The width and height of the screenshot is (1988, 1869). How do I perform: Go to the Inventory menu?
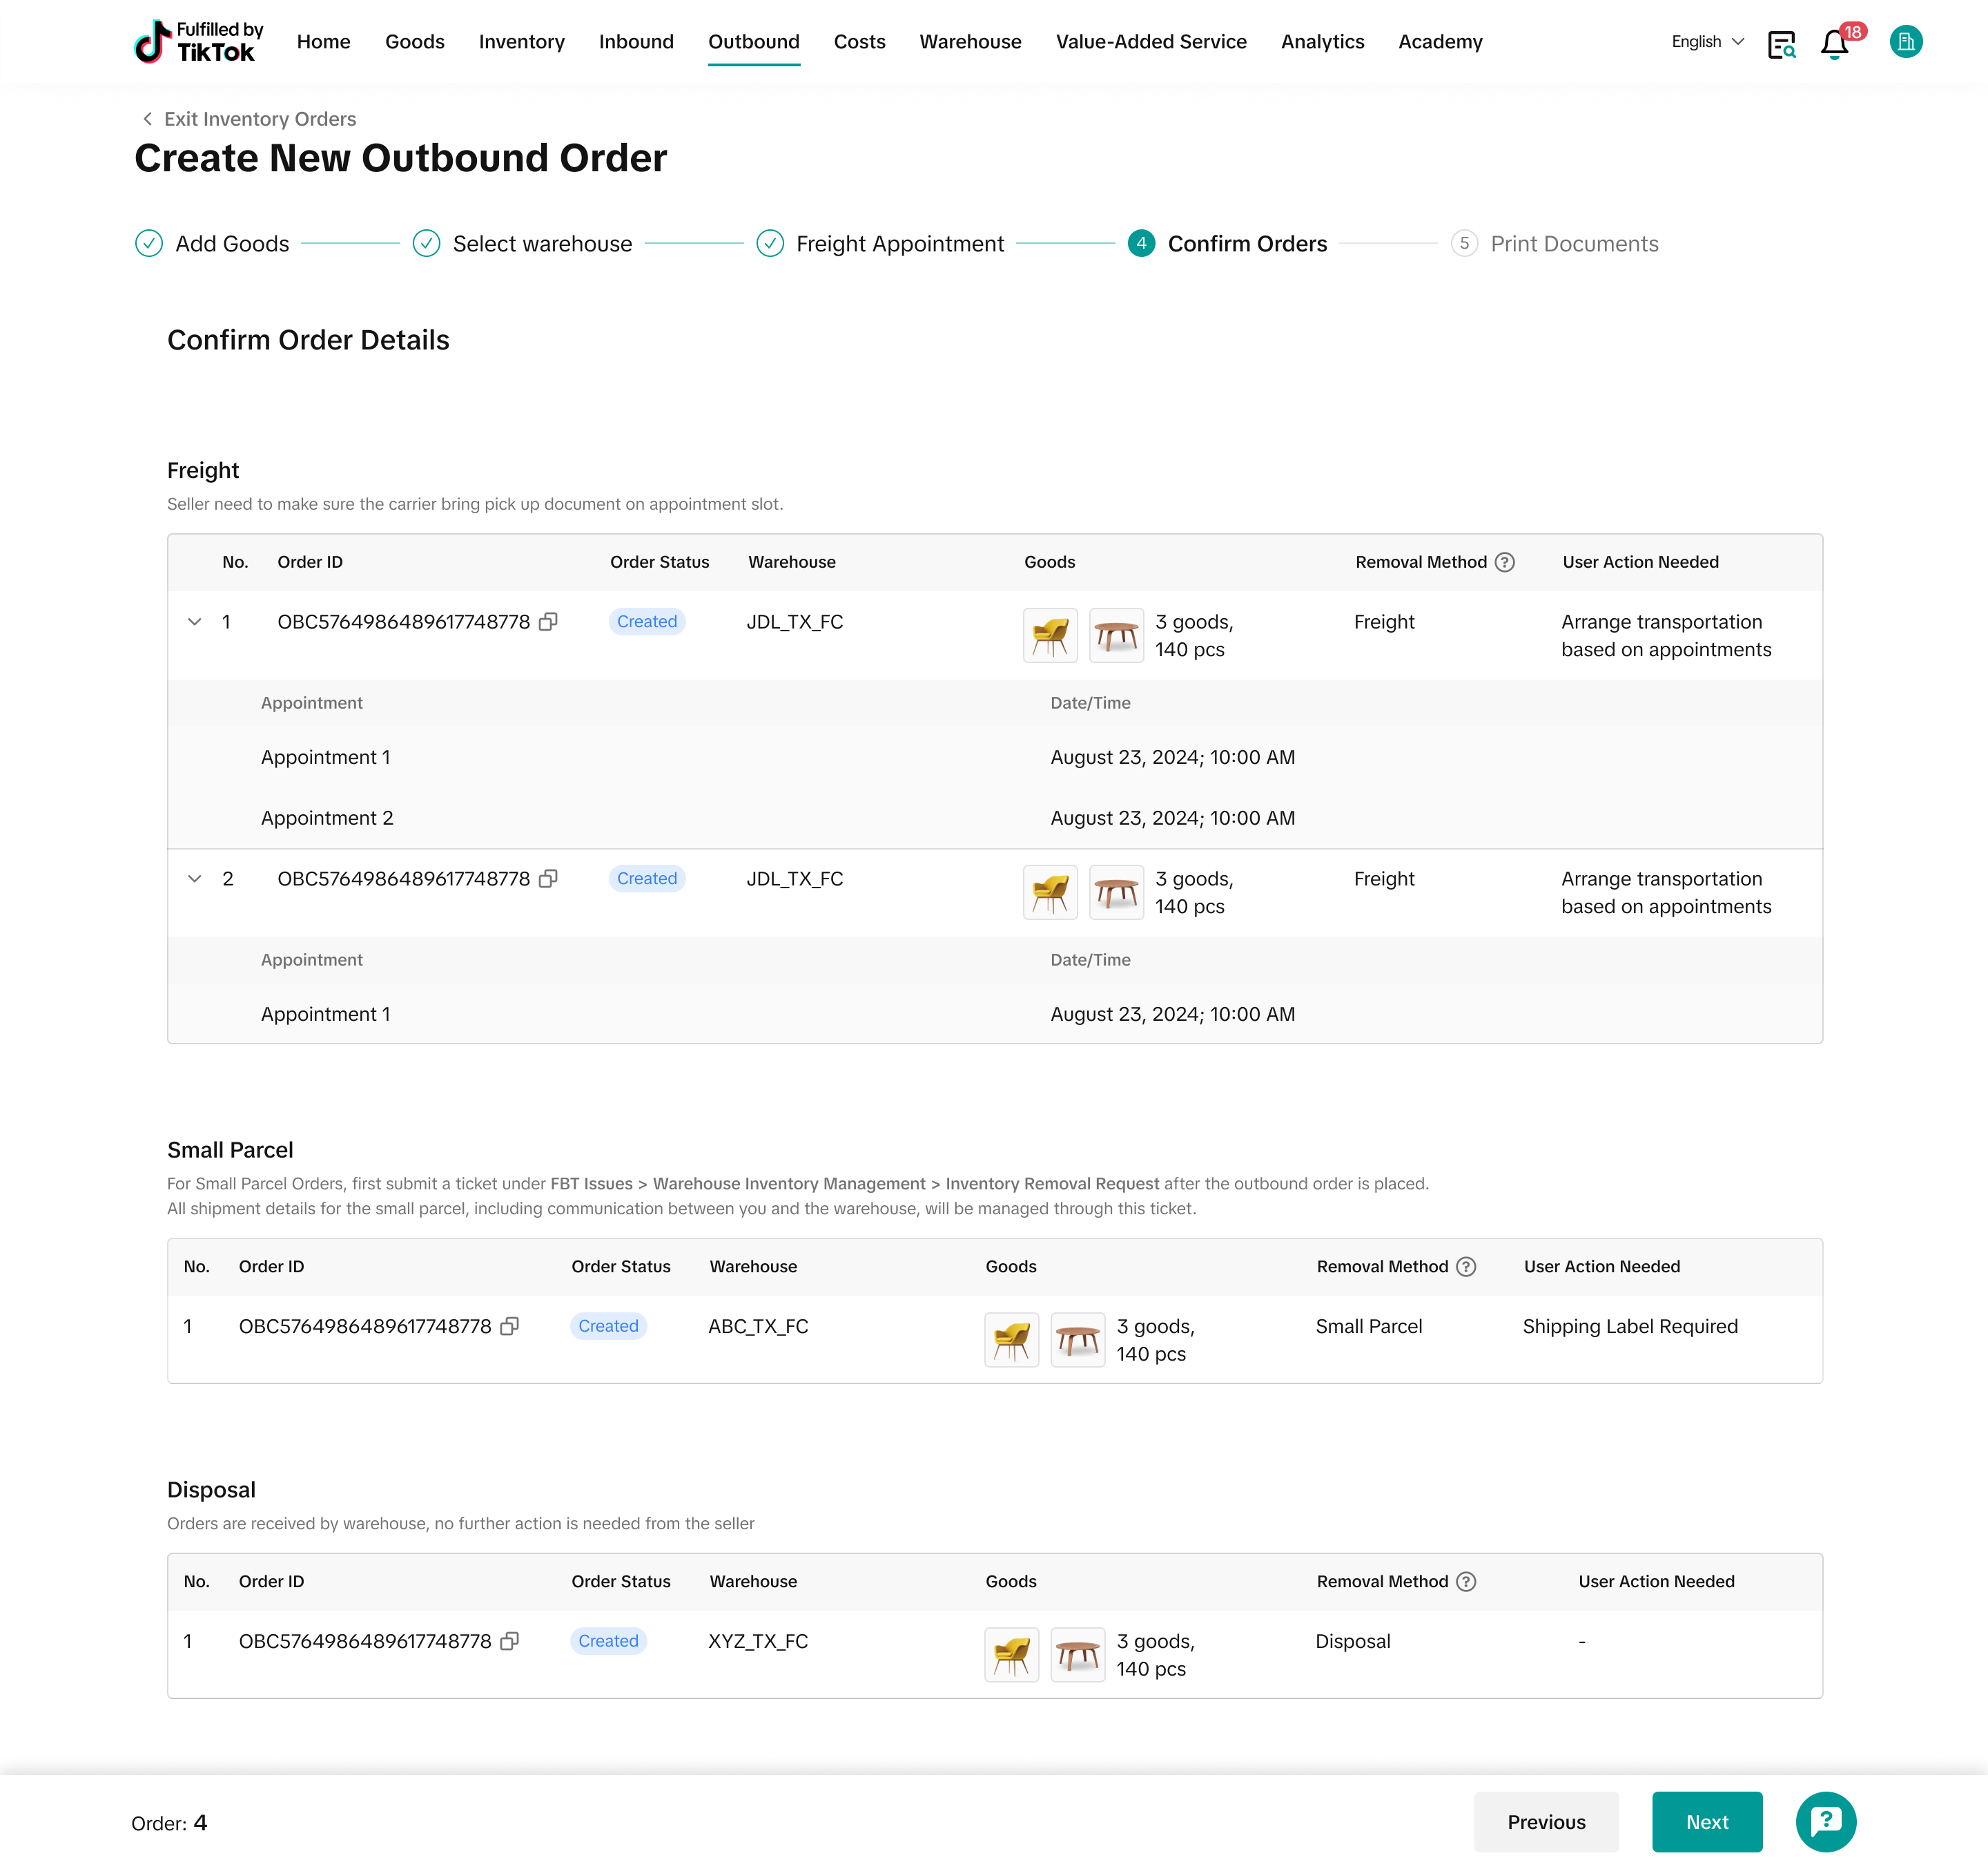[521, 42]
